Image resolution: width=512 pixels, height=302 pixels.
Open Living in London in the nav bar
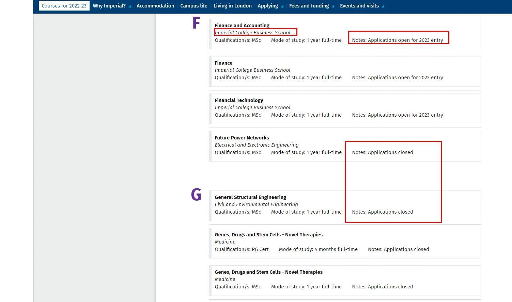click(233, 6)
